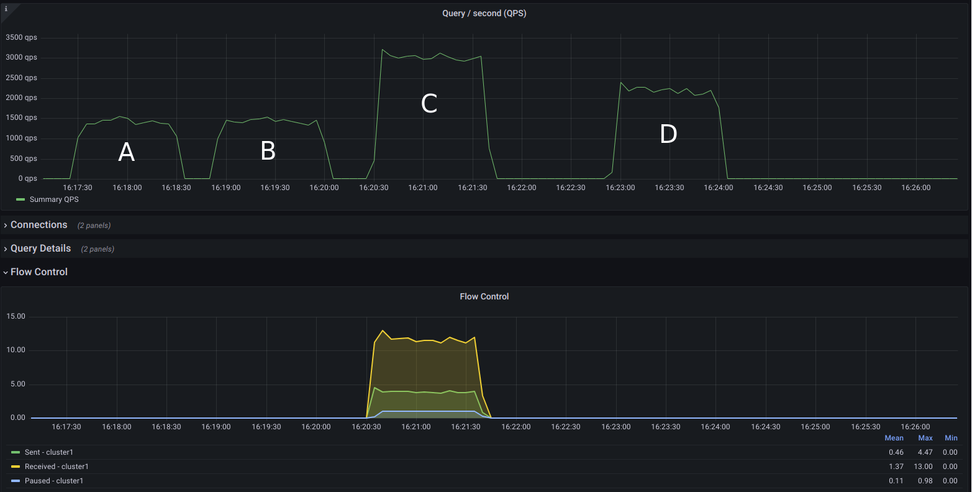
Task: Click the blue Paused - cluster1 color swatch
Action: pos(16,481)
